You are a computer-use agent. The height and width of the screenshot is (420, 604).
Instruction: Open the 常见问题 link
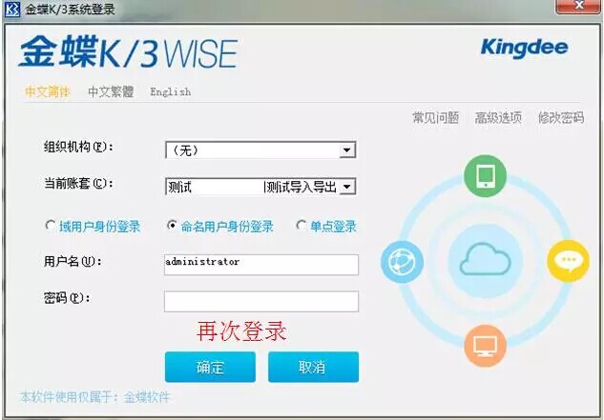tap(436, 118)
